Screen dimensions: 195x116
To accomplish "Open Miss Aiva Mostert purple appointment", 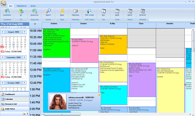I will (x=142, y=80).
